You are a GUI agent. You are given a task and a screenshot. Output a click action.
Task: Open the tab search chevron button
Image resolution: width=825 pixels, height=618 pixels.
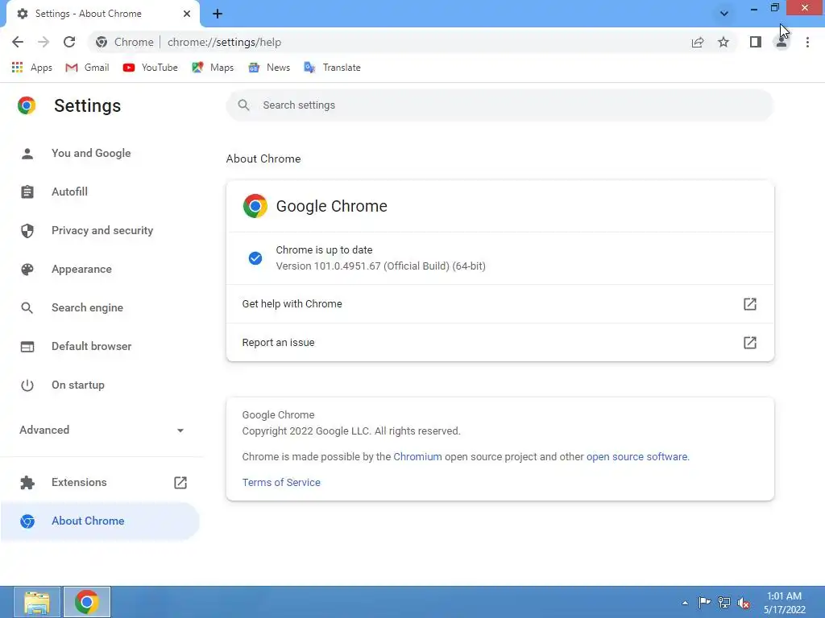[724, 14]
